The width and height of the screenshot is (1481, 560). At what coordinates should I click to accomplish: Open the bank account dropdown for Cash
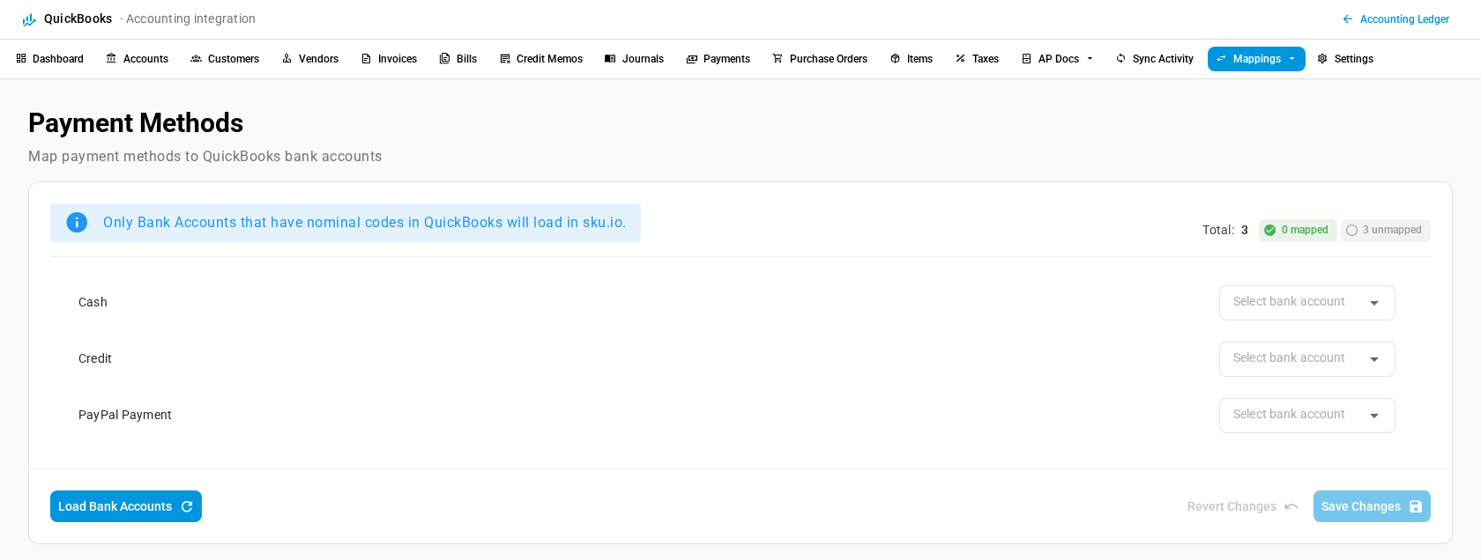pos(1306,303)
